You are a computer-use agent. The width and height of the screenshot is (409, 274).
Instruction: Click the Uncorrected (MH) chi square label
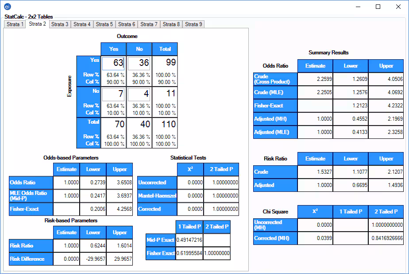(x=275, y=225)
